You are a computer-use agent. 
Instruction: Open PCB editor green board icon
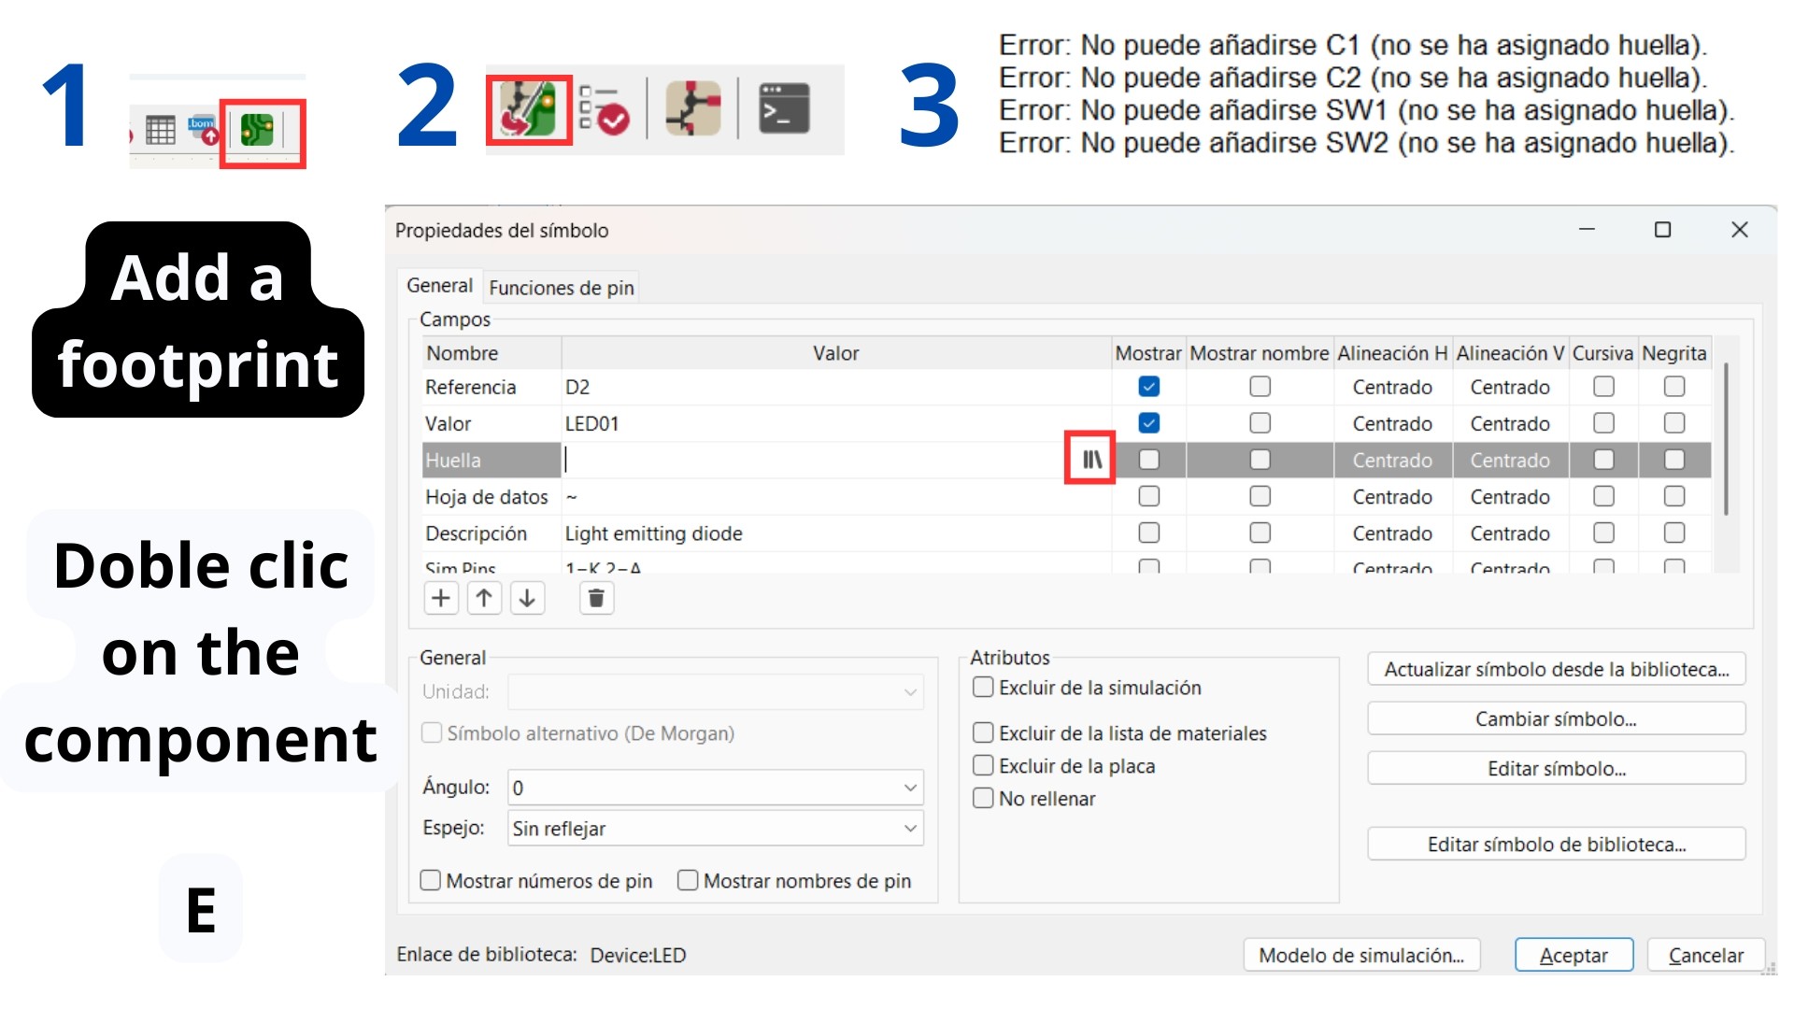coord(257,131)
